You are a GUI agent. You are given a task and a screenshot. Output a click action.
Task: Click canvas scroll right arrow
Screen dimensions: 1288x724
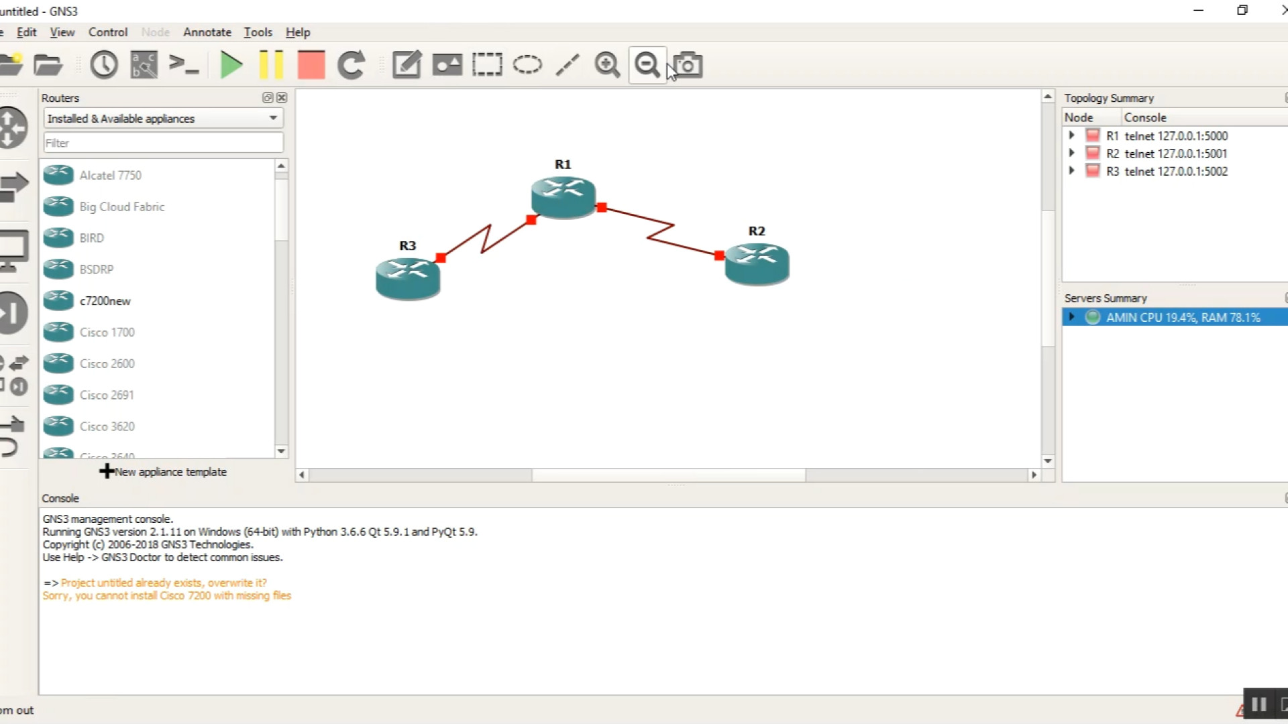tap(1034, 475)
